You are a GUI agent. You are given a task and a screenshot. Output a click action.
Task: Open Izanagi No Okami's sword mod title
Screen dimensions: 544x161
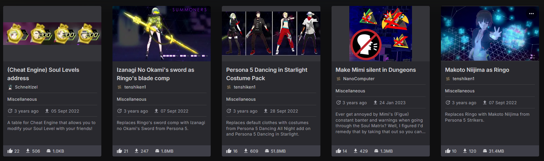coord(155,74)
